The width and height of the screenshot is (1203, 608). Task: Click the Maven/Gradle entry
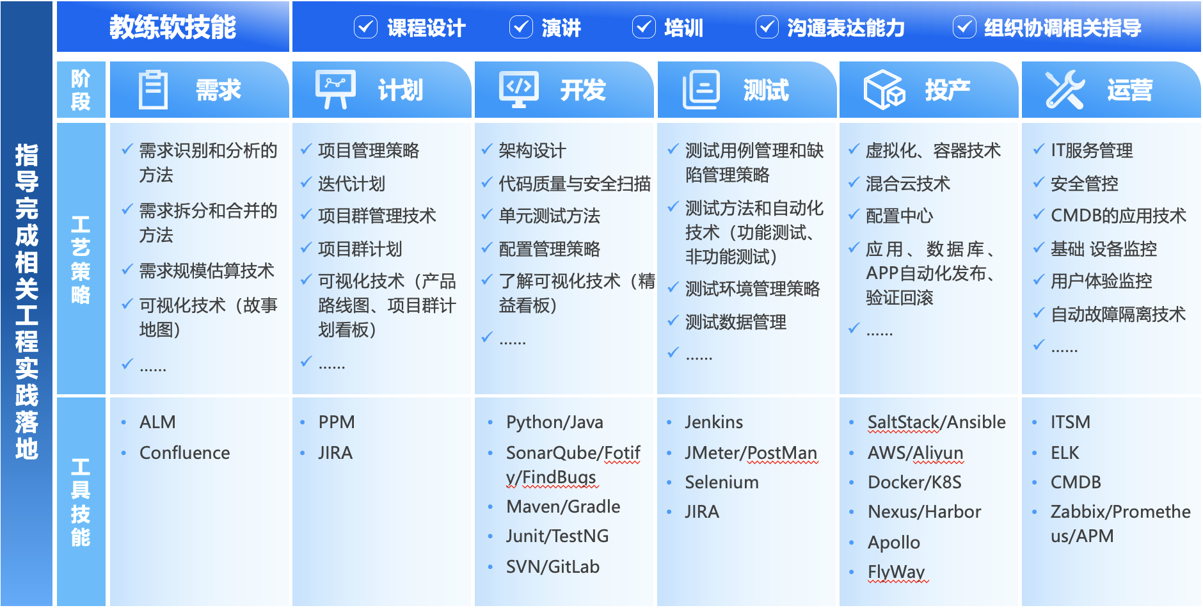[563, 507]
